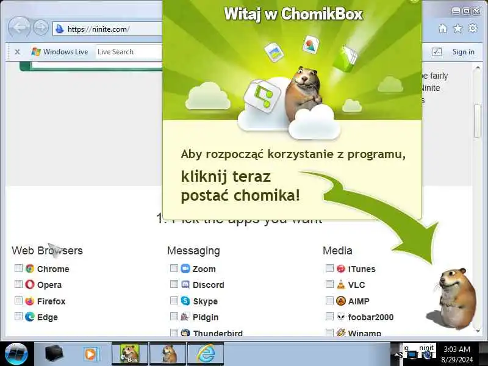
Task: Check the Skype checkbox
Action: point(174,300)
